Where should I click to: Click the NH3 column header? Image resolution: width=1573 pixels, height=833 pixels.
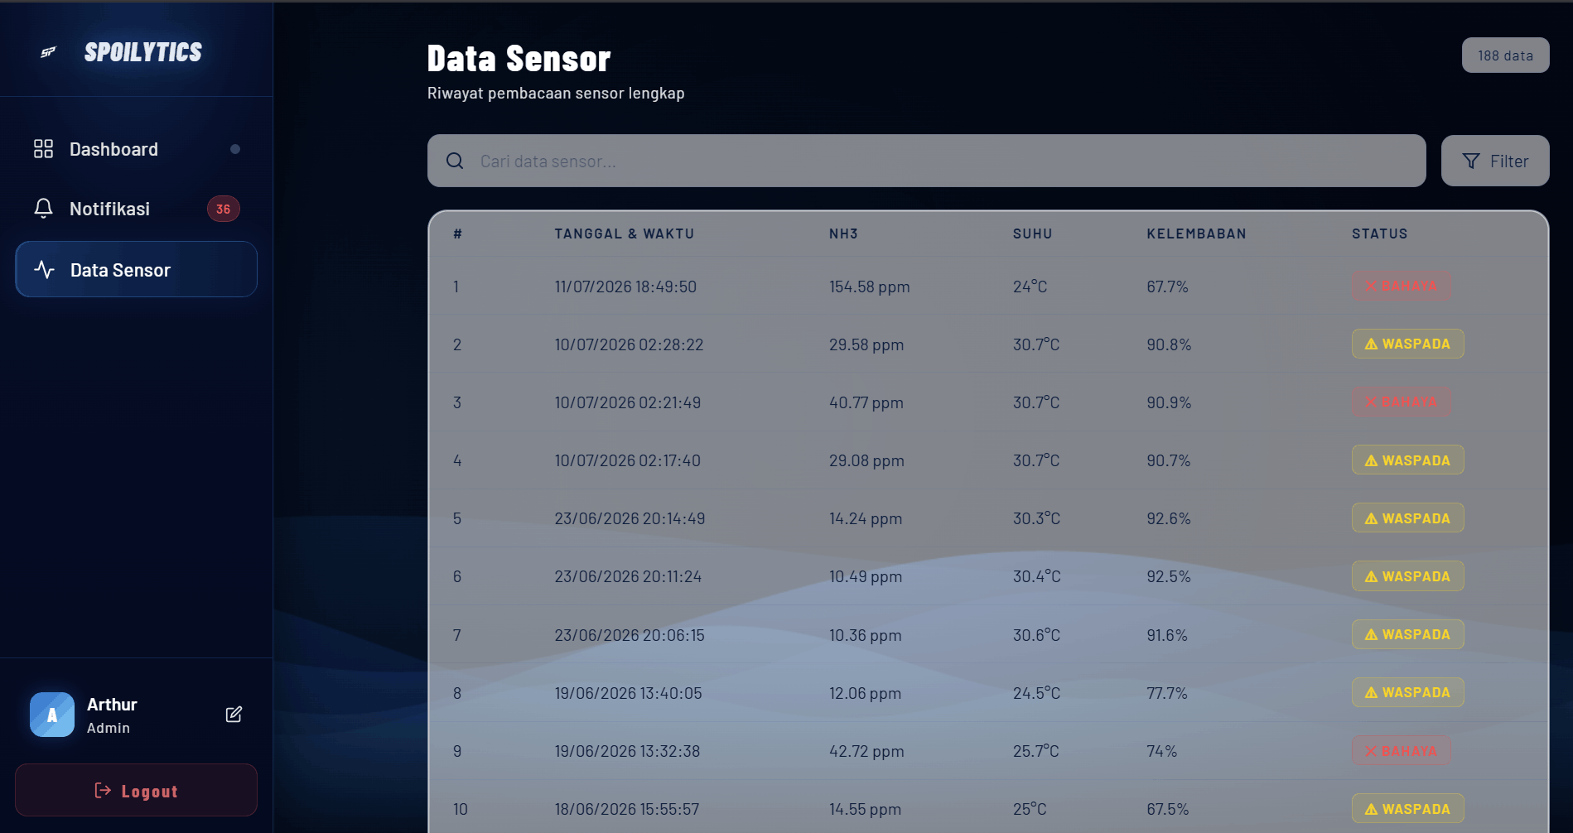point(843,234)
